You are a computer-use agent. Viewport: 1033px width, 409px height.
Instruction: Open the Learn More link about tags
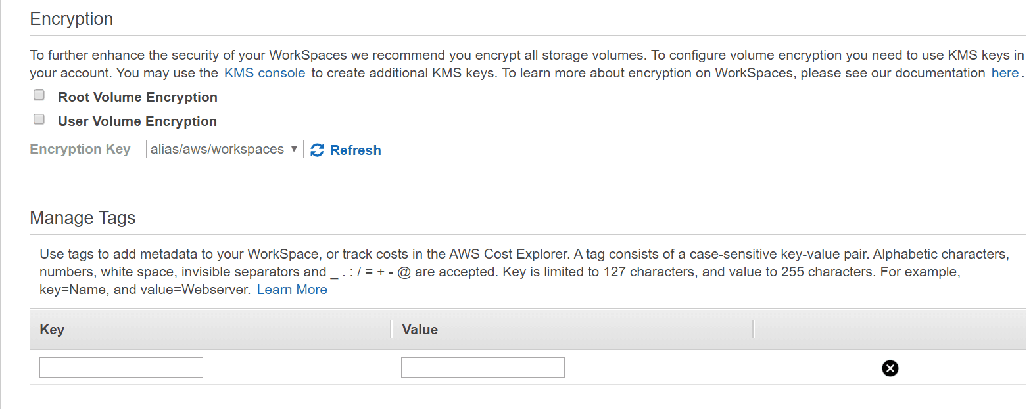pyautogui.click(x=292, y=290)
